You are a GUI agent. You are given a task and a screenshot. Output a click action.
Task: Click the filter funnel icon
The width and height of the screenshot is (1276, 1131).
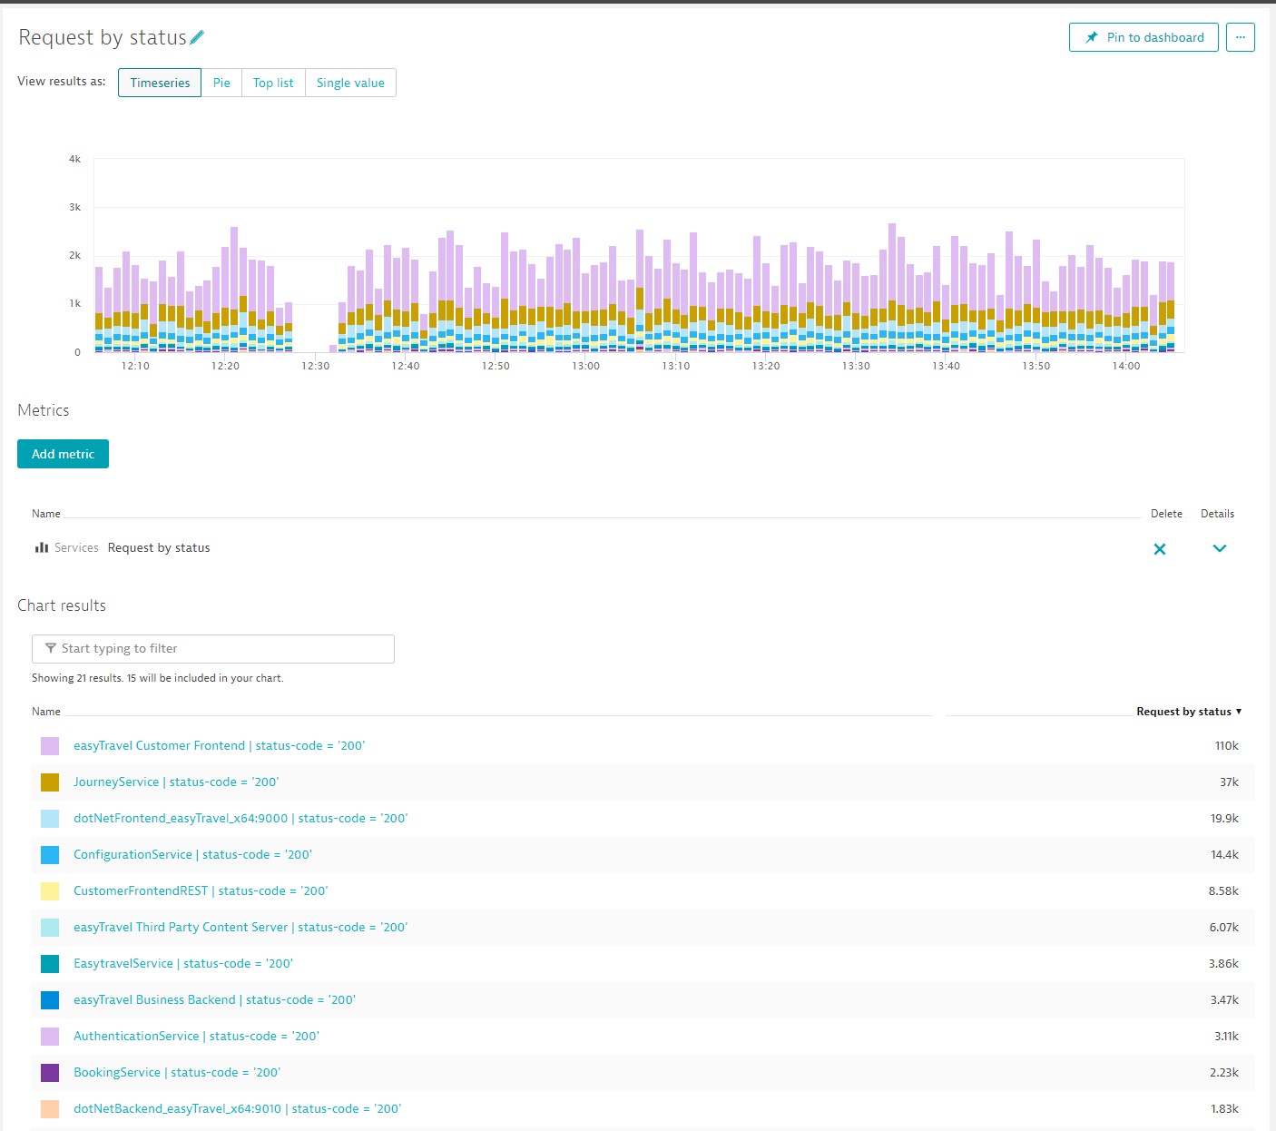click(x=51, y=648)
